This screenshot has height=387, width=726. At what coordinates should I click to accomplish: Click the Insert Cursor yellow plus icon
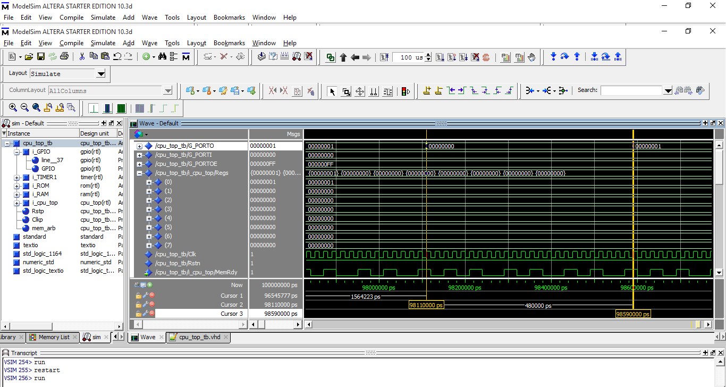click(x=427, y=91)
